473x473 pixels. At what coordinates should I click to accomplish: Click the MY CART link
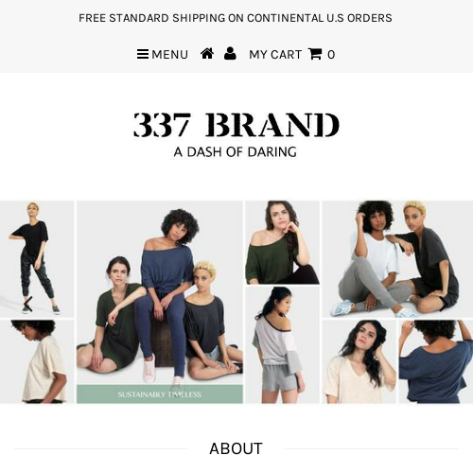point(275,55)
